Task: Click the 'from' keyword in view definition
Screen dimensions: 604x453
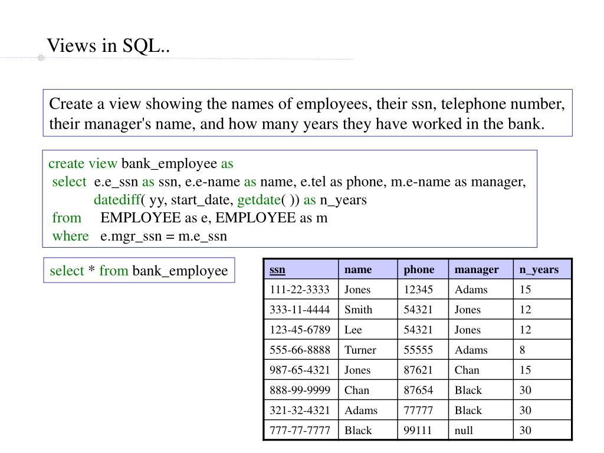Action: (67, 218)
